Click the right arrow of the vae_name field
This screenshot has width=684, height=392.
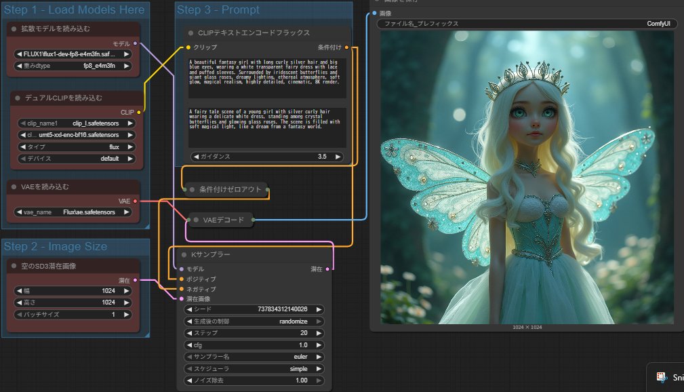click(x=127, y=212)
